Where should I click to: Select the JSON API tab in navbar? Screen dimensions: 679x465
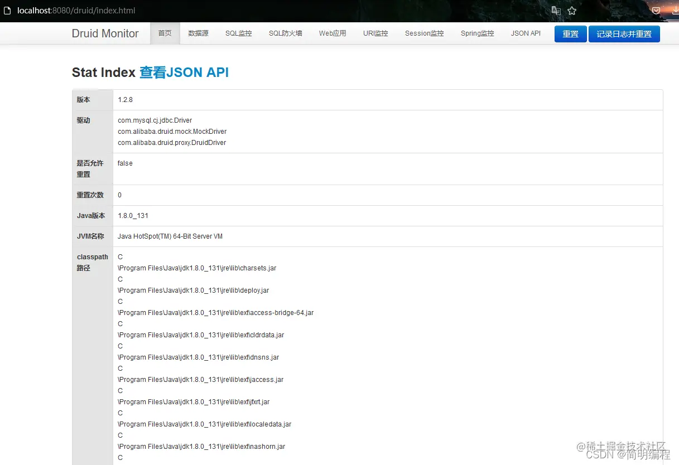tap(526, 33)
